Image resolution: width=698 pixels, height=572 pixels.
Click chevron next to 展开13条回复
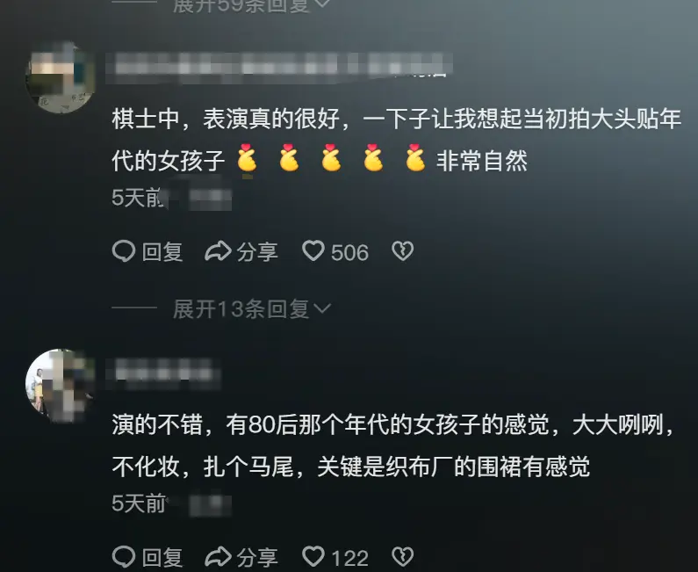click(322, 308)
